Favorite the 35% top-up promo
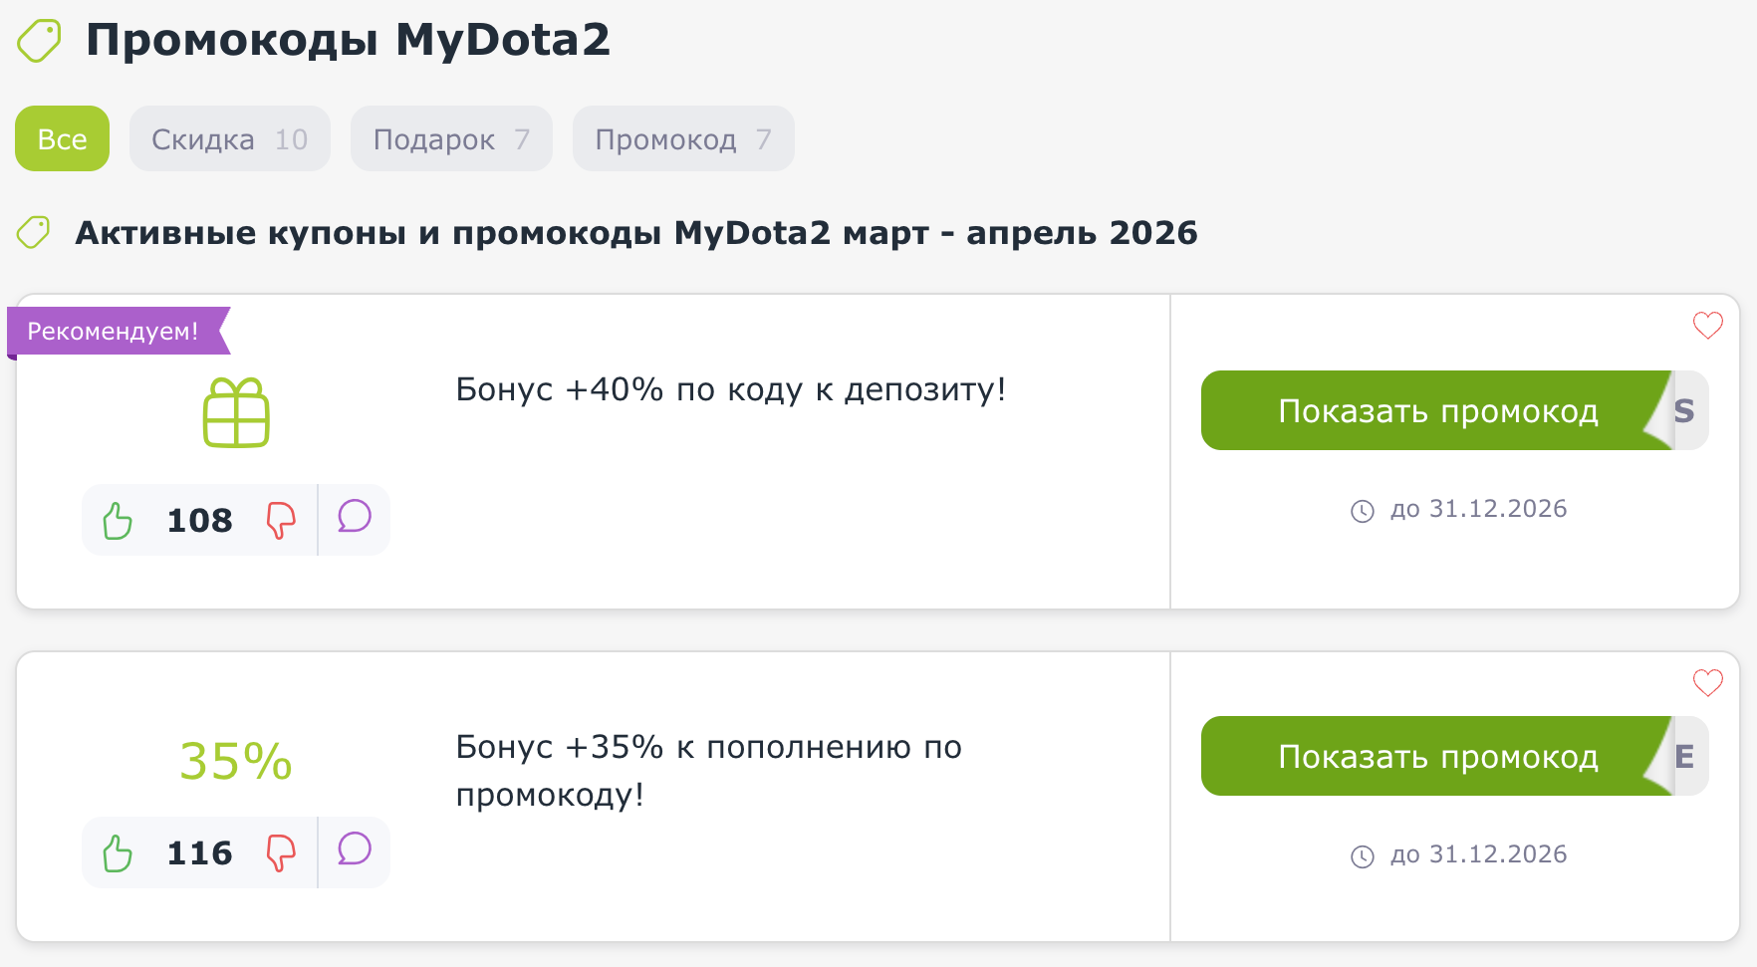 (1709, 681)
